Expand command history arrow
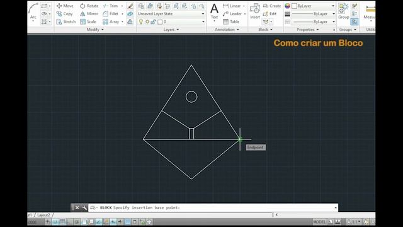This screenshot has height=227, width=403. click(x=336, y=207)
